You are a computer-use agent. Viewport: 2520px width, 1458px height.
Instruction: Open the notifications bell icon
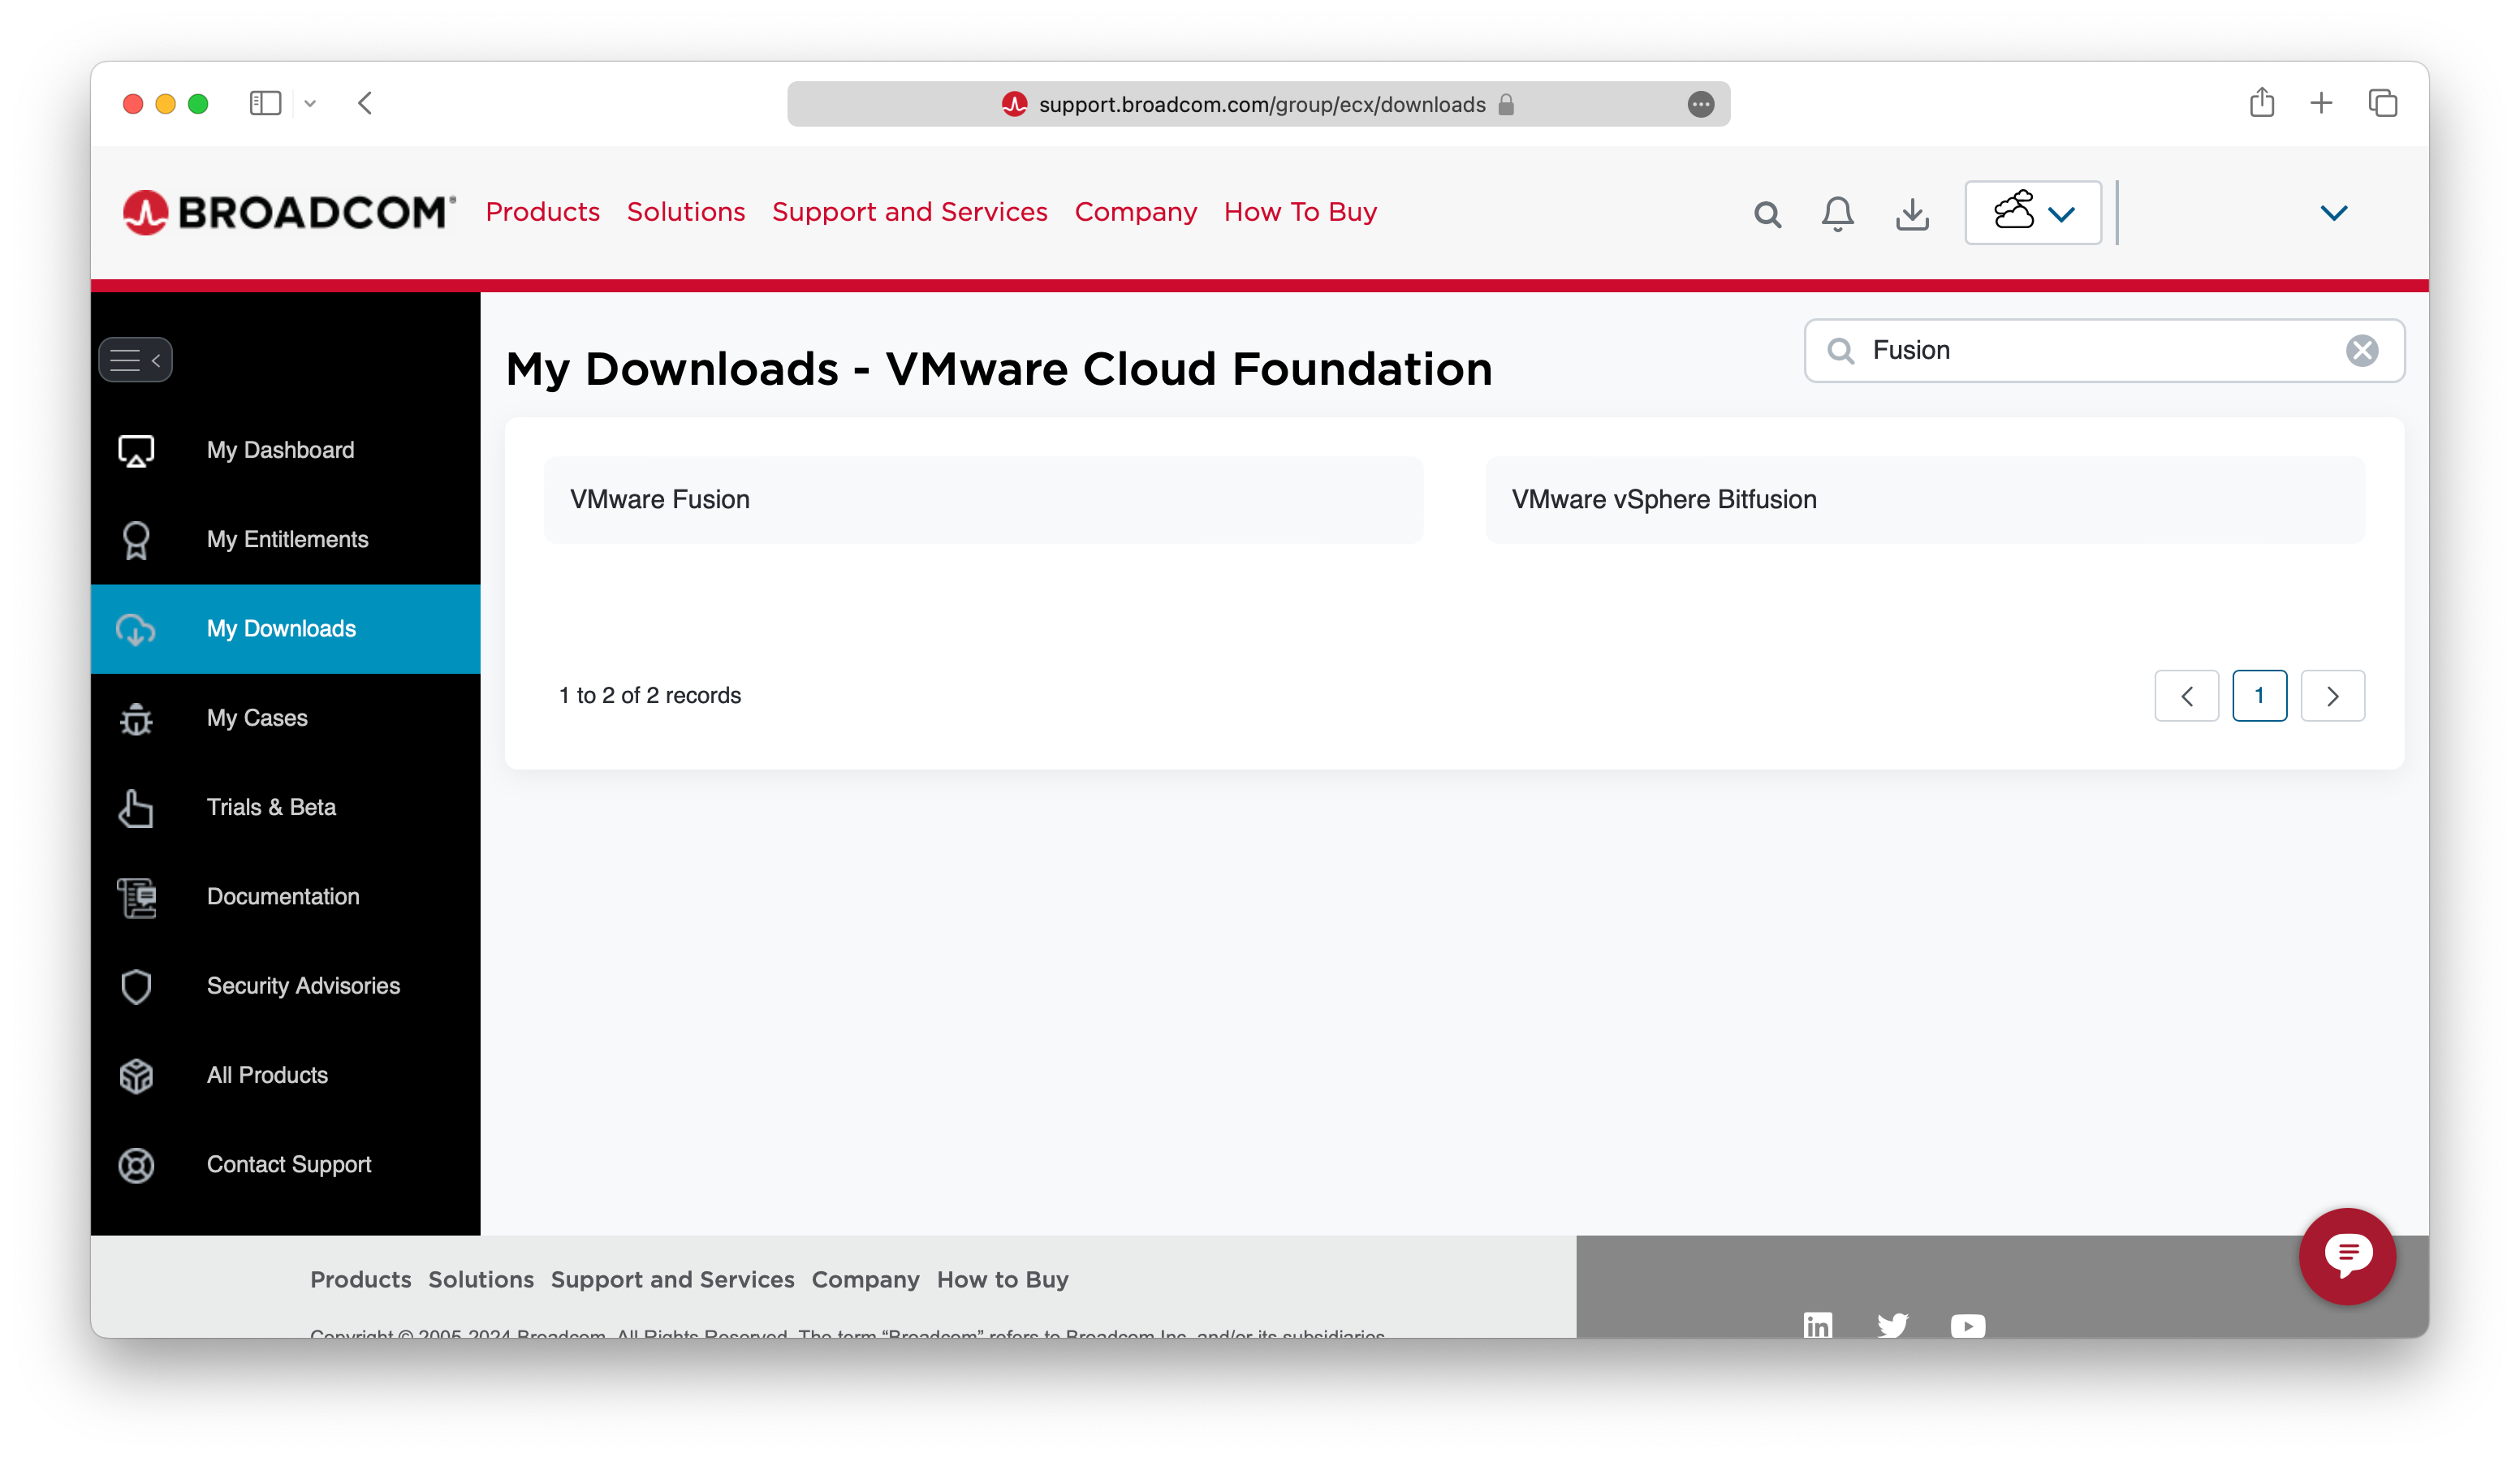click(1837, 213)
